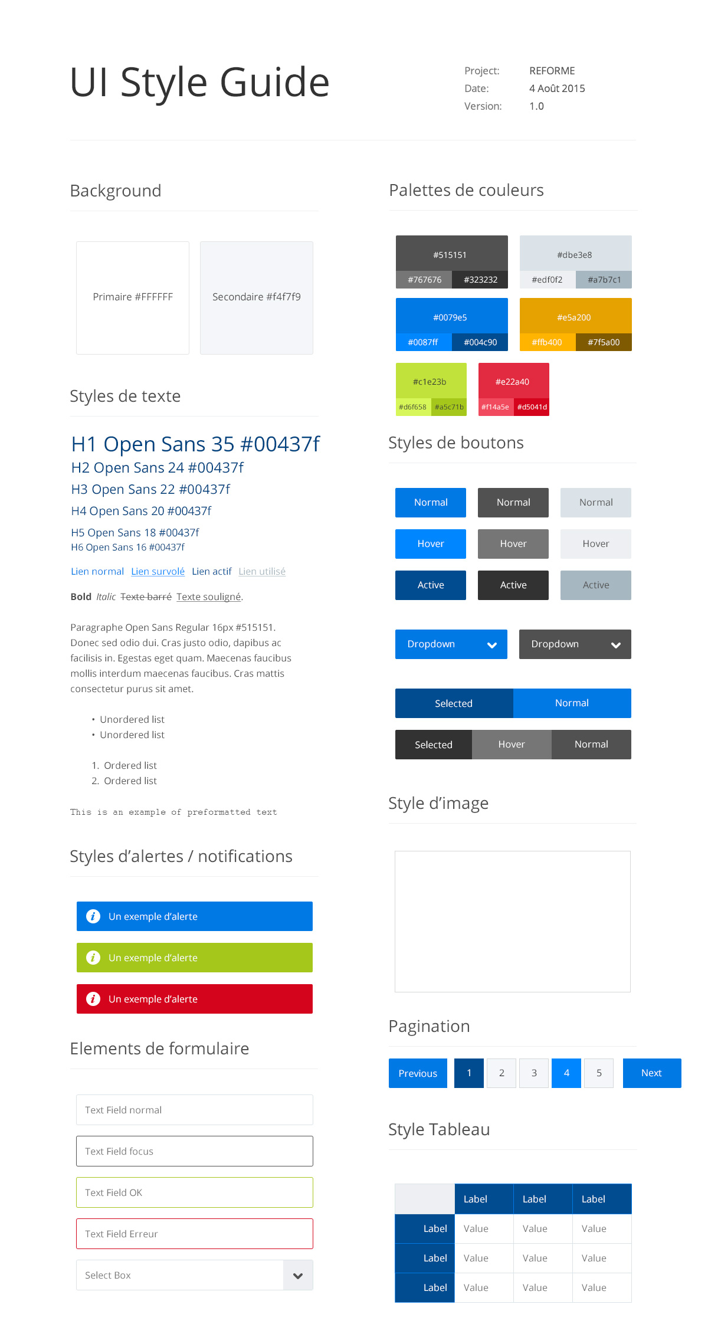The width and height of the screenshot is (708, 1324).
Task: Open pagination page 2
Action: (501, 1073)
